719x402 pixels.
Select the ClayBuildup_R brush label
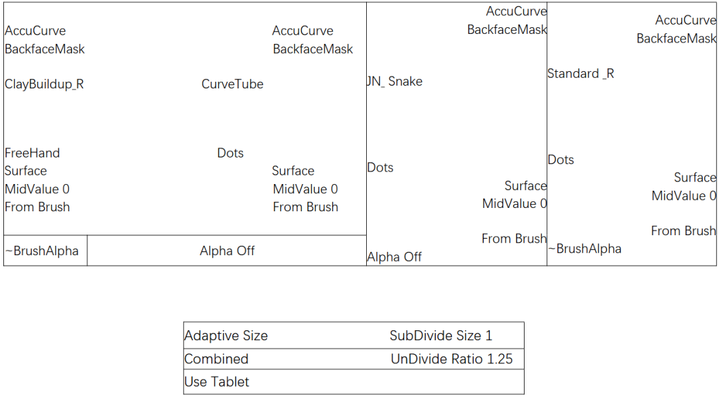pos(44,84)
